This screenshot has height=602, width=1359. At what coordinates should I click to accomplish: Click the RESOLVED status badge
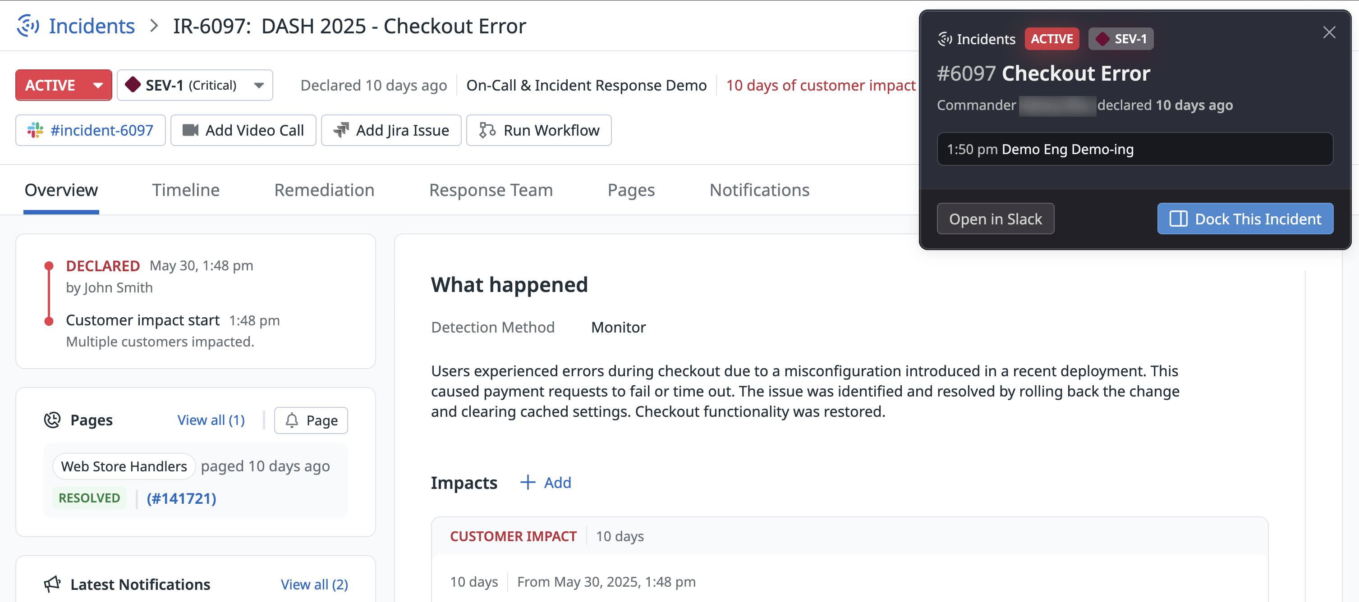coord(89,498)
